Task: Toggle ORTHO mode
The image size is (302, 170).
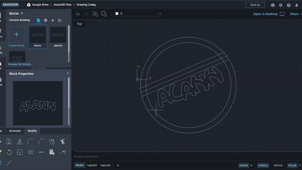Action: pyautogui.click(x=278, y=165)
